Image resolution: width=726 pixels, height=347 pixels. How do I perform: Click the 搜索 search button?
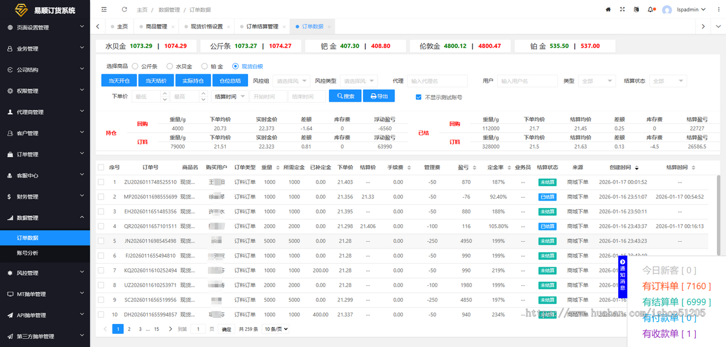pos(345,96)
